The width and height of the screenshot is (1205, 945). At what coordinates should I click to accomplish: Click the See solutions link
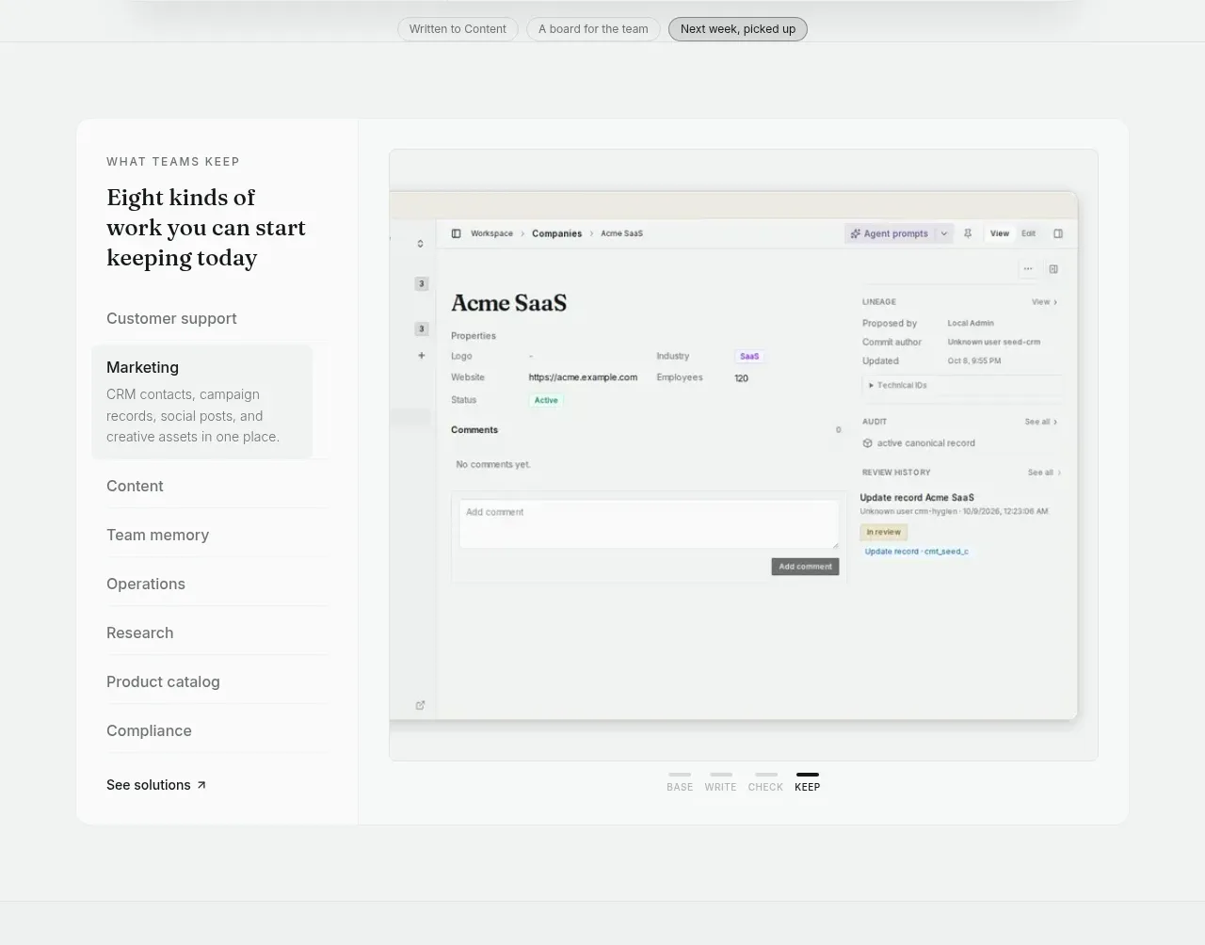[x=156, y=785]
